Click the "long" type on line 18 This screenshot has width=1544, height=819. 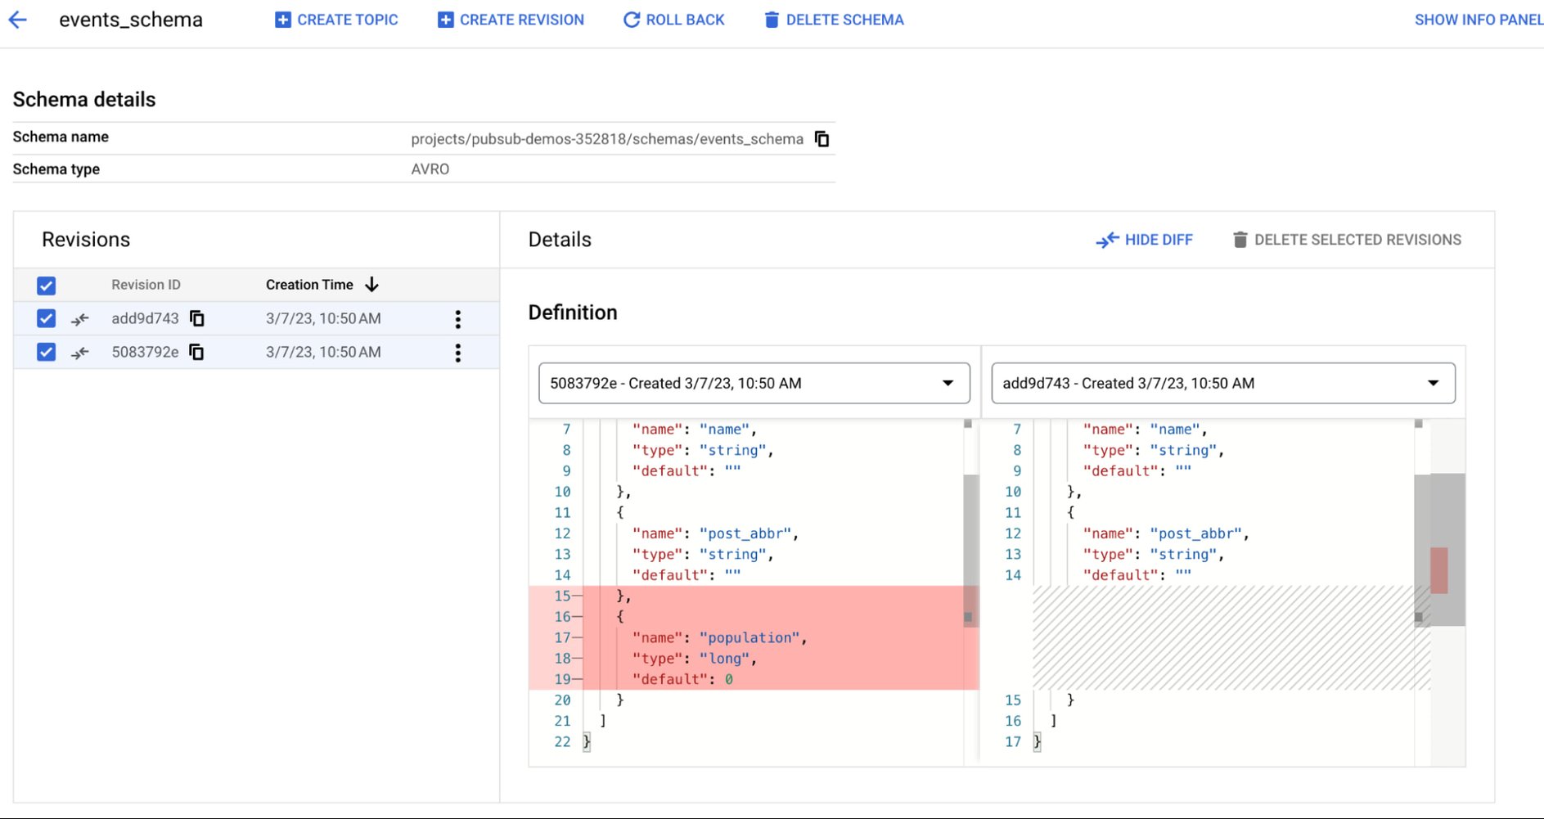pyautogui.click(x=724, y=659)
